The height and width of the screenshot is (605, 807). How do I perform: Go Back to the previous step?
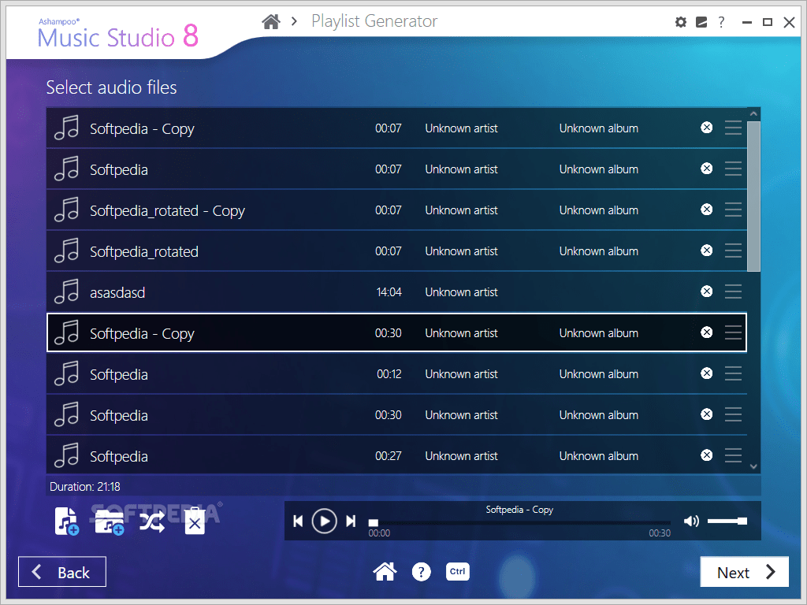(61, 571)
